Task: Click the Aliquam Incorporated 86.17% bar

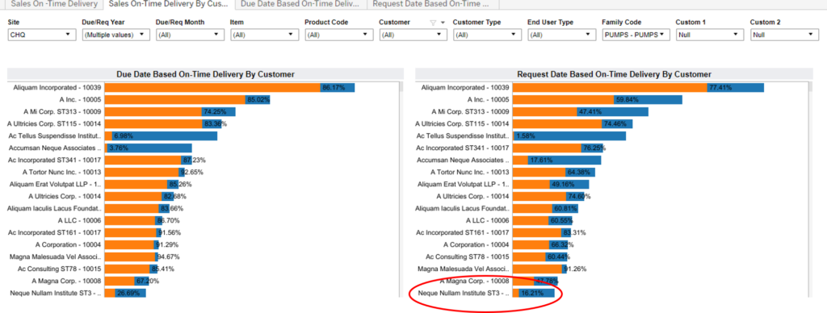Action: [229, 87]
